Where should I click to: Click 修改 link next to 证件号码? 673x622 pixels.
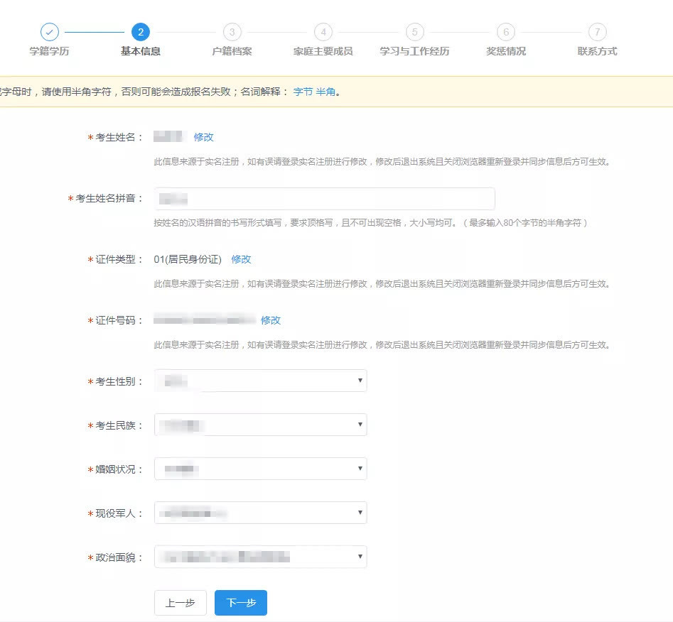point(271,320)
